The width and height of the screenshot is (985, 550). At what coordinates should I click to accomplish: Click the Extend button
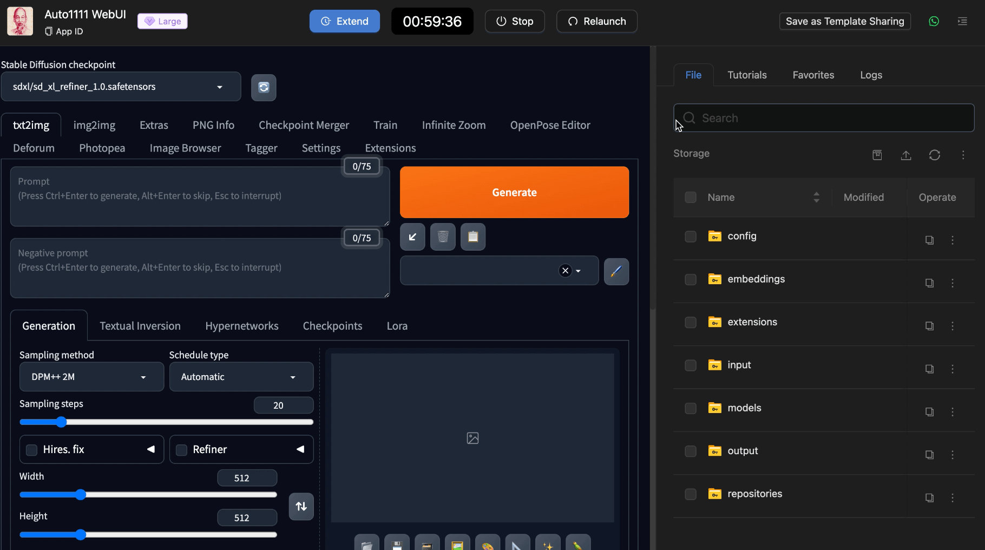[345, 21]
